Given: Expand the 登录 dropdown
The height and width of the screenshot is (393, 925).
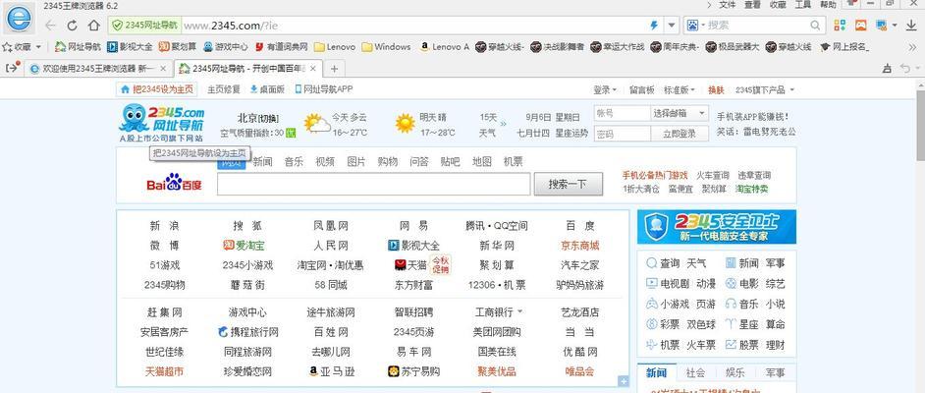Looking at the screenshot, I should click(x=605, y=90).
